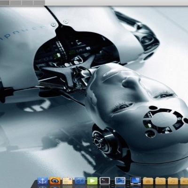Open the Documents folder in dock
188x188 pixels.
pyautogui.click(x=160, y=181)
